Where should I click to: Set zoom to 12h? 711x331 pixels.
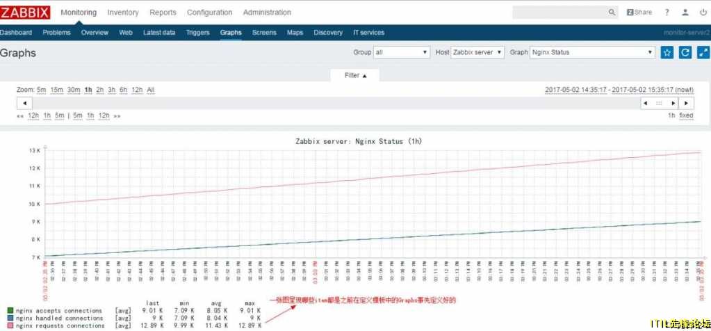137,90
